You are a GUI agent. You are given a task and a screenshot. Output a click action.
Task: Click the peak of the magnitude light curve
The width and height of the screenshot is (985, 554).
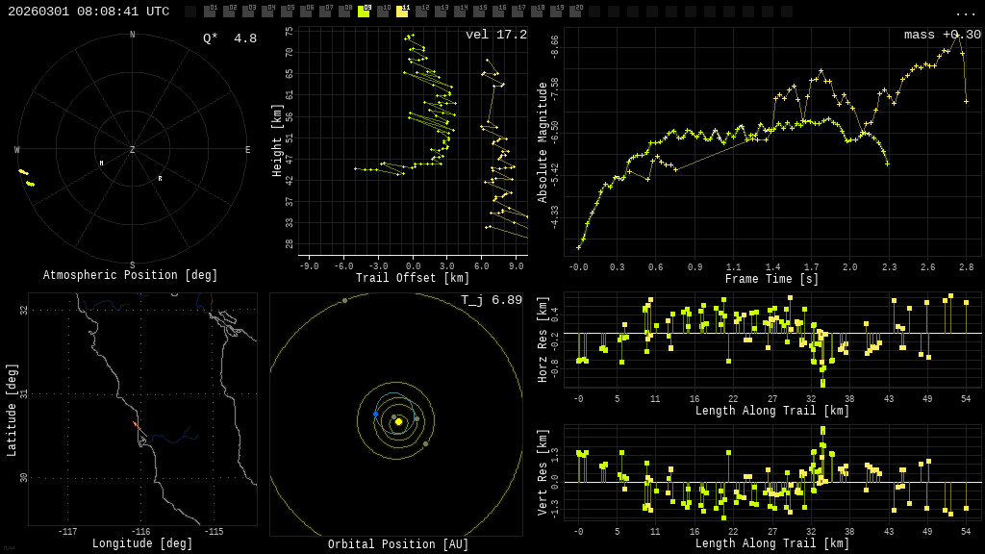click(959, 36)
